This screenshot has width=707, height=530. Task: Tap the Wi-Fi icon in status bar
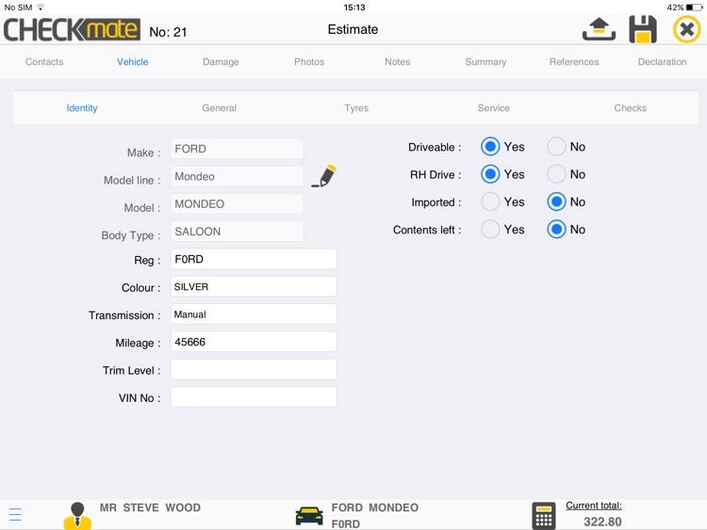point(41,8)
